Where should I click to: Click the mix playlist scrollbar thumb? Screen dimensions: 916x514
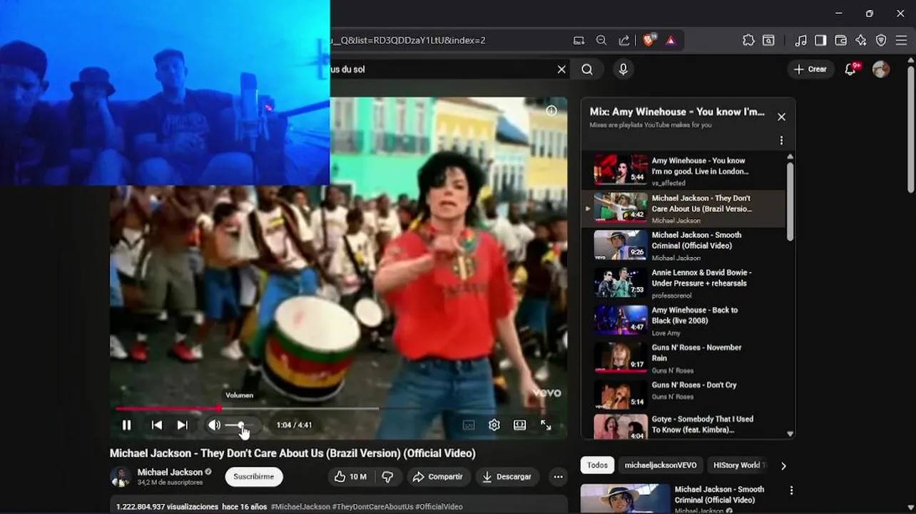[790, 201]
